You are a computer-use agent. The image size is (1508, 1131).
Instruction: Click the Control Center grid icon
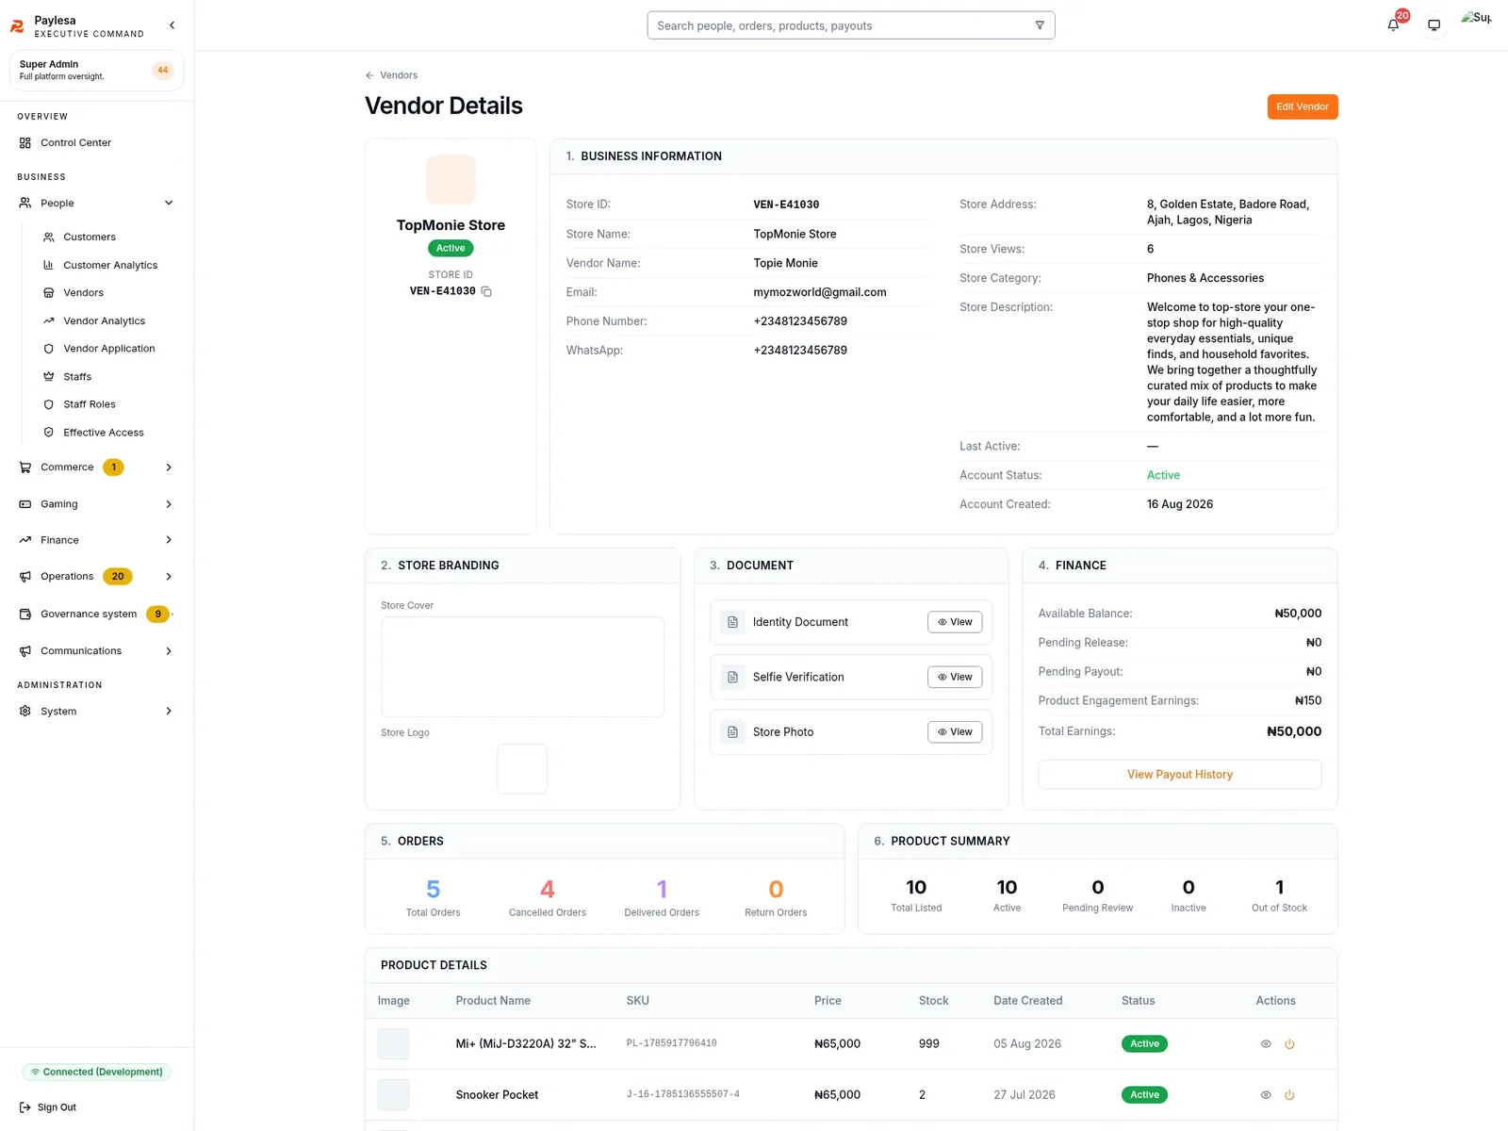point(25,143)
